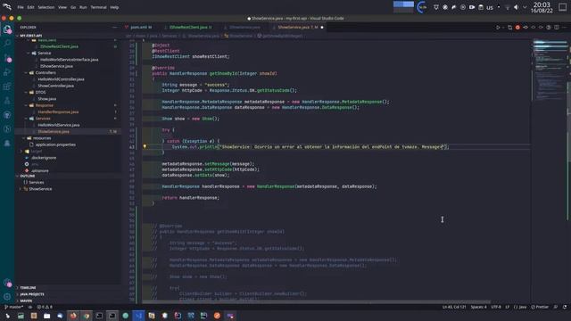Expand hidden system tray icons chevron

(525, 7)
